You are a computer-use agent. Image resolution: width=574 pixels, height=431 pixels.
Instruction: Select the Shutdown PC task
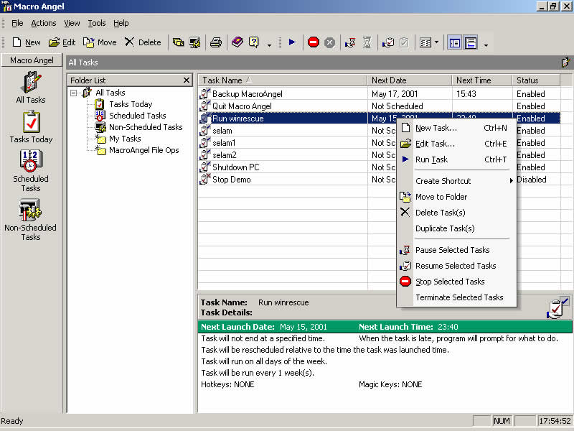[x=297, y=167]
